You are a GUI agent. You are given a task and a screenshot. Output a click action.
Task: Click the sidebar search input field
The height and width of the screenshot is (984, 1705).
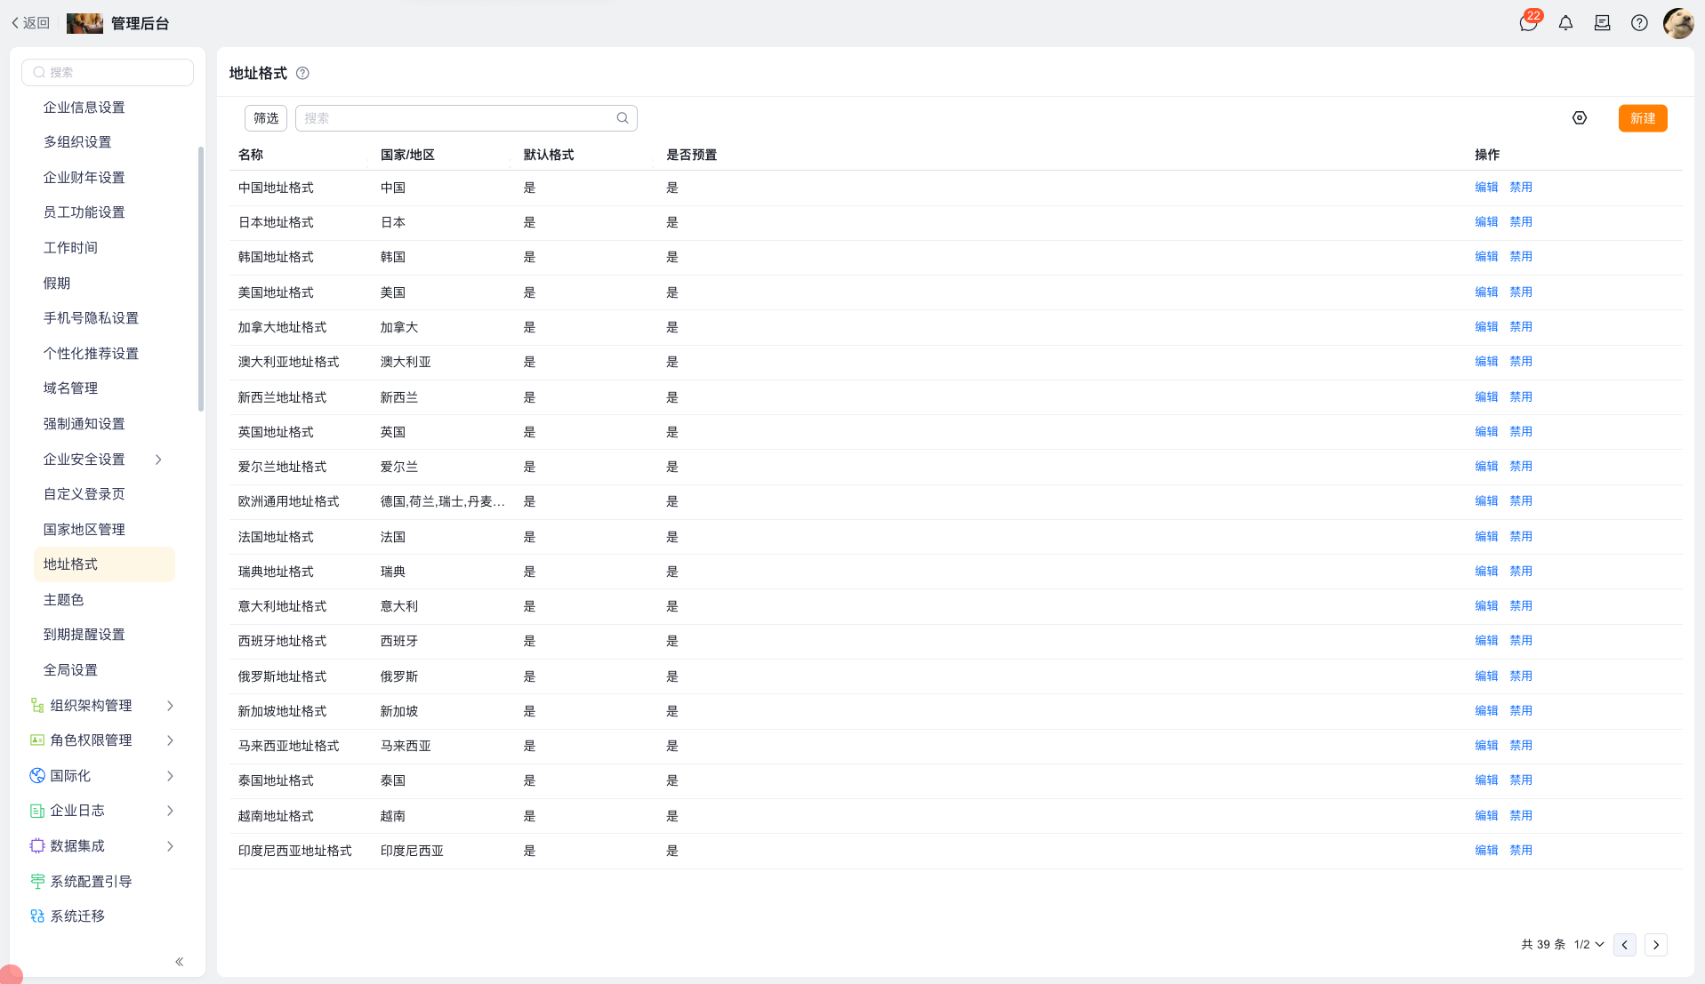(x=108, y=73)
